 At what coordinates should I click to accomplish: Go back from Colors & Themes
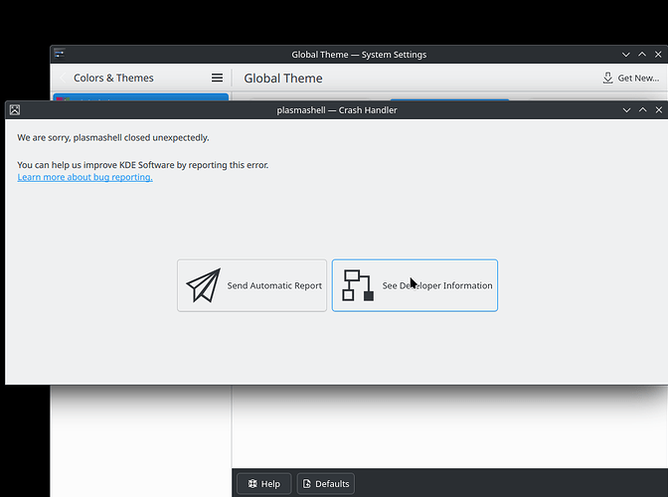(x=63, y=78)
